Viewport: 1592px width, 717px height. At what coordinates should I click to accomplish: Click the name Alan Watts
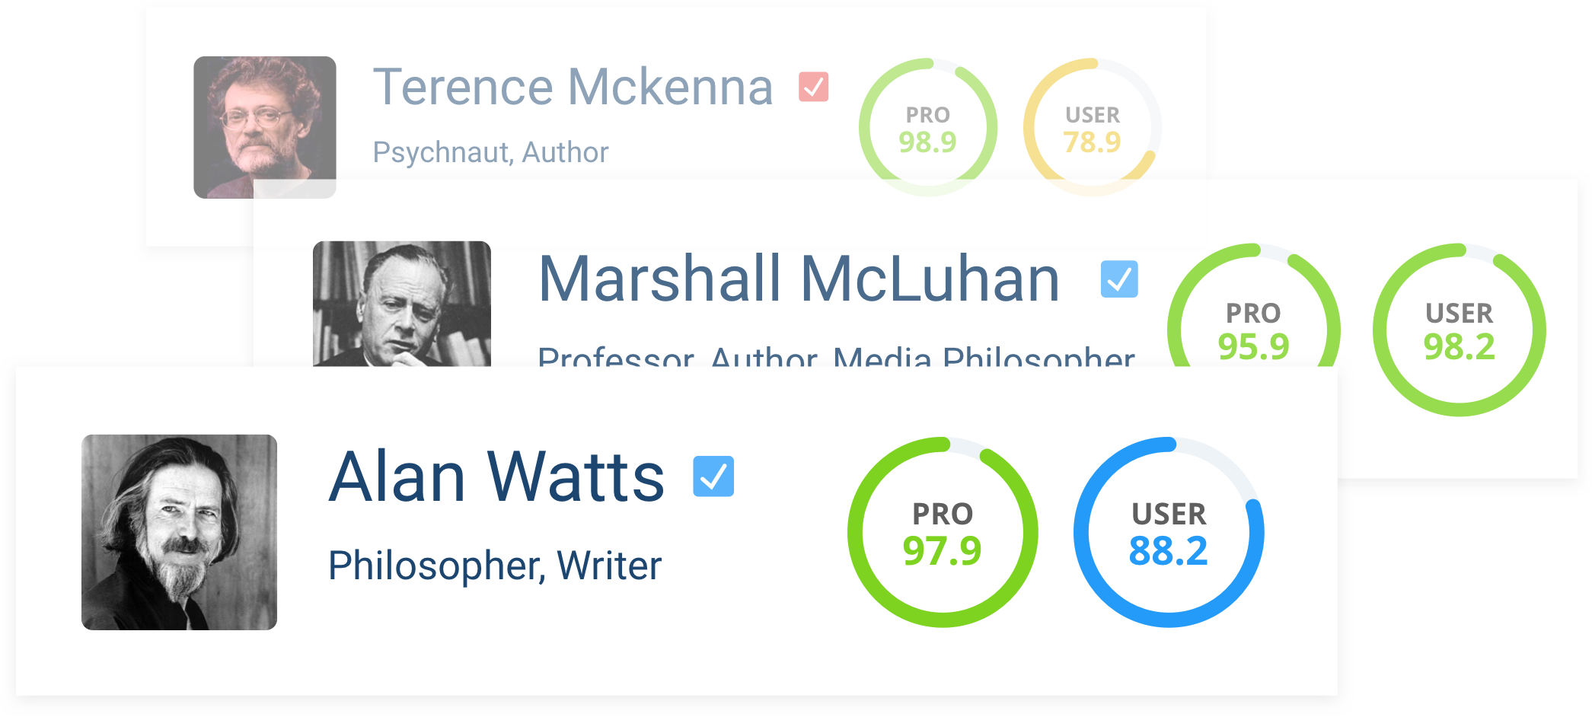pos(496,477)
